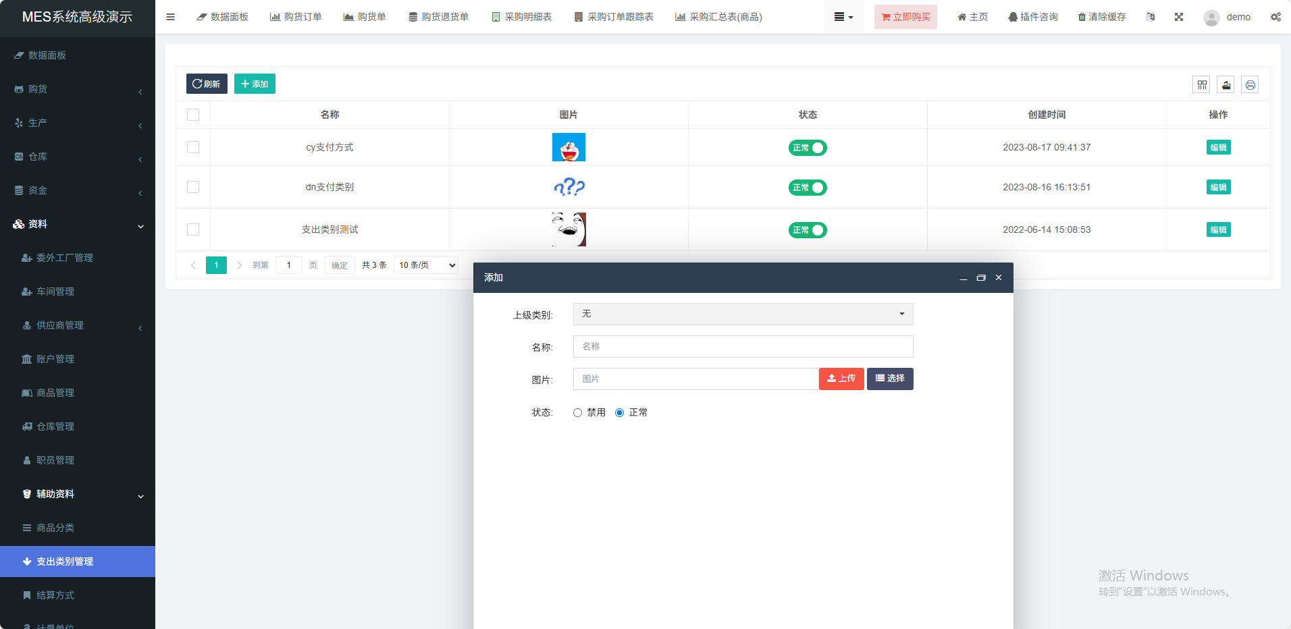
Task: Check the checkbox for dn支付类别 row
Action: 193,187
